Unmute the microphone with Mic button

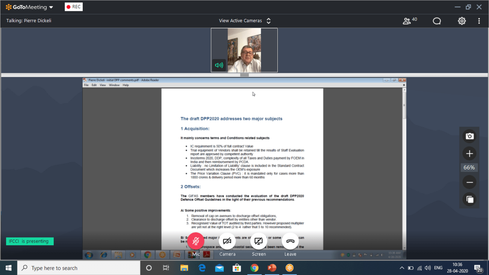click(196, 241)
